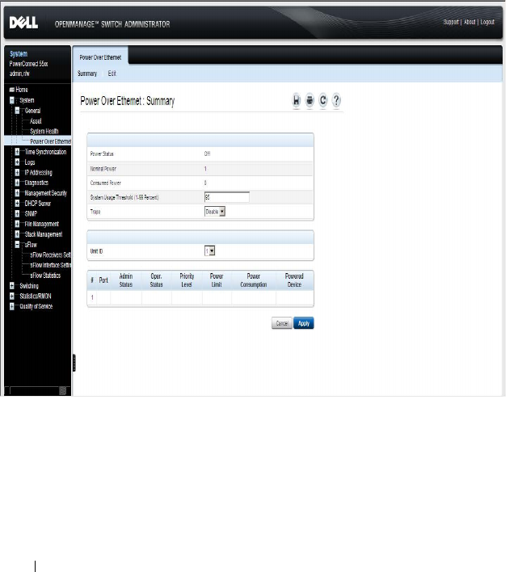Screen dimensions: 518x572
Task: Open the Unit ID dropdown
Action: pos(210,251)
